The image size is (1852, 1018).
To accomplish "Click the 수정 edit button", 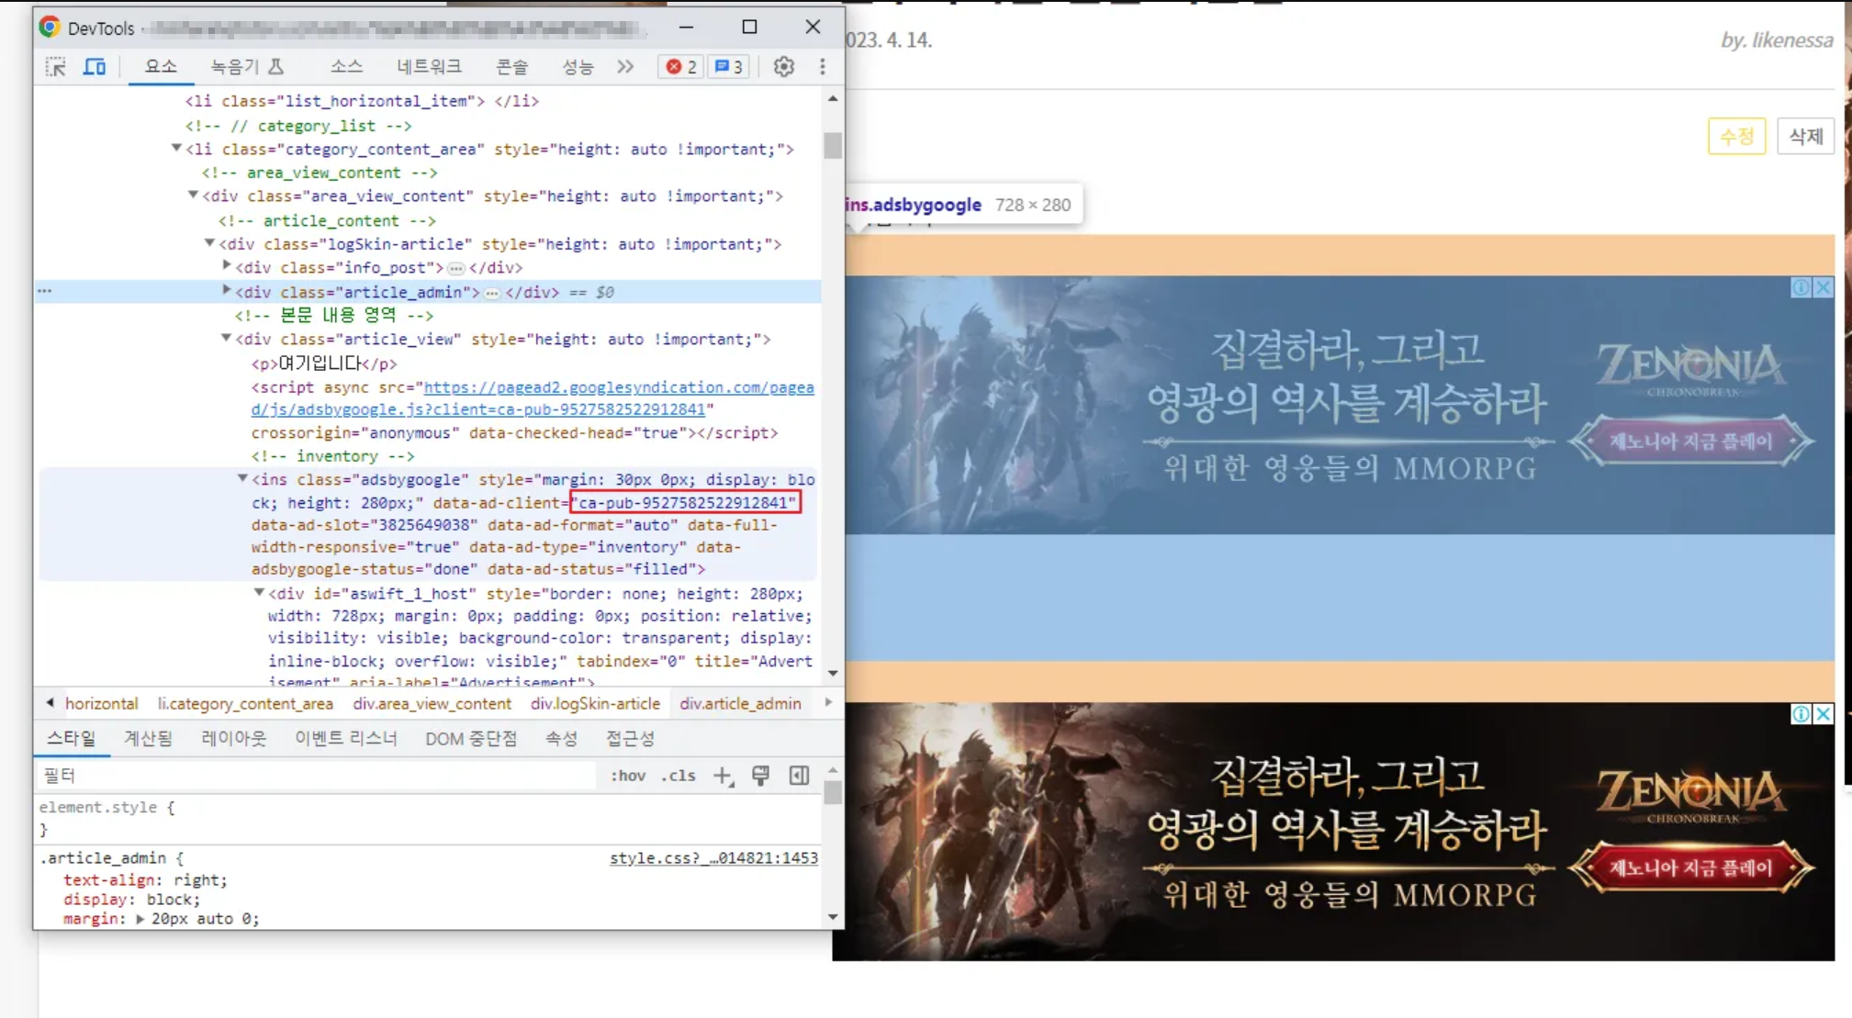I will [x=1736, y=136].
